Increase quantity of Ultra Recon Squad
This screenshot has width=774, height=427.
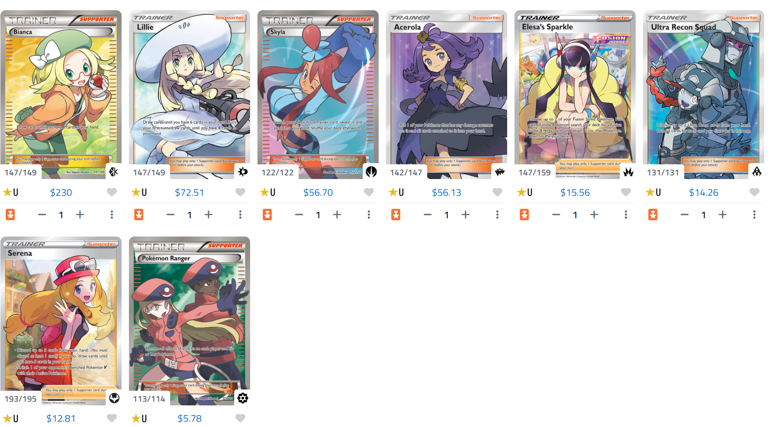tap(723, 215)
